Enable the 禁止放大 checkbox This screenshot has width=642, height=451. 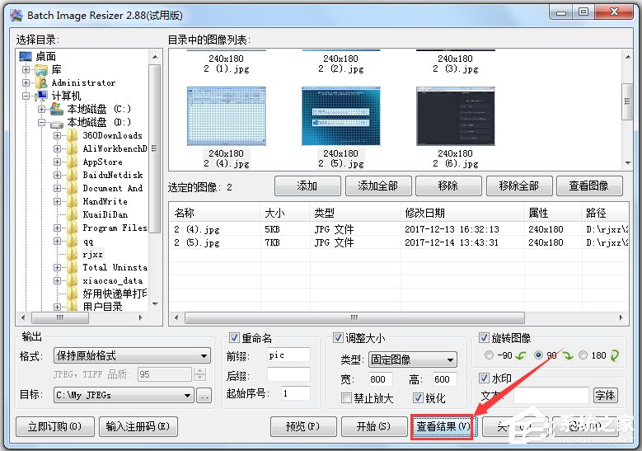(347, 398)
